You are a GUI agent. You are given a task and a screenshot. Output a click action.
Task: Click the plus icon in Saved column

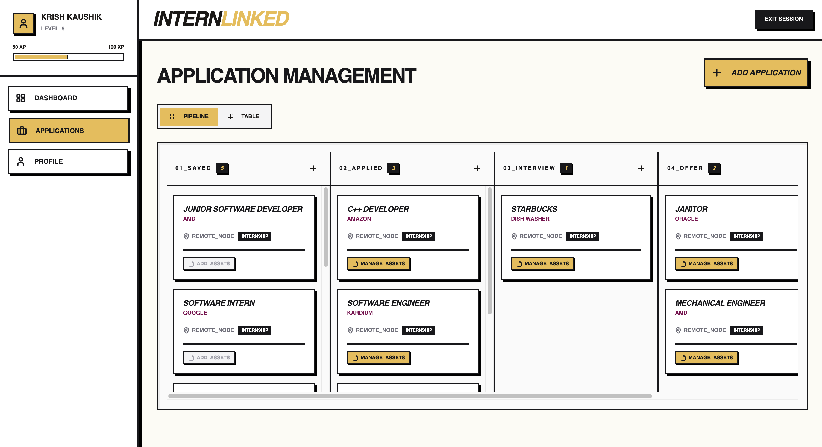(313, 168)
